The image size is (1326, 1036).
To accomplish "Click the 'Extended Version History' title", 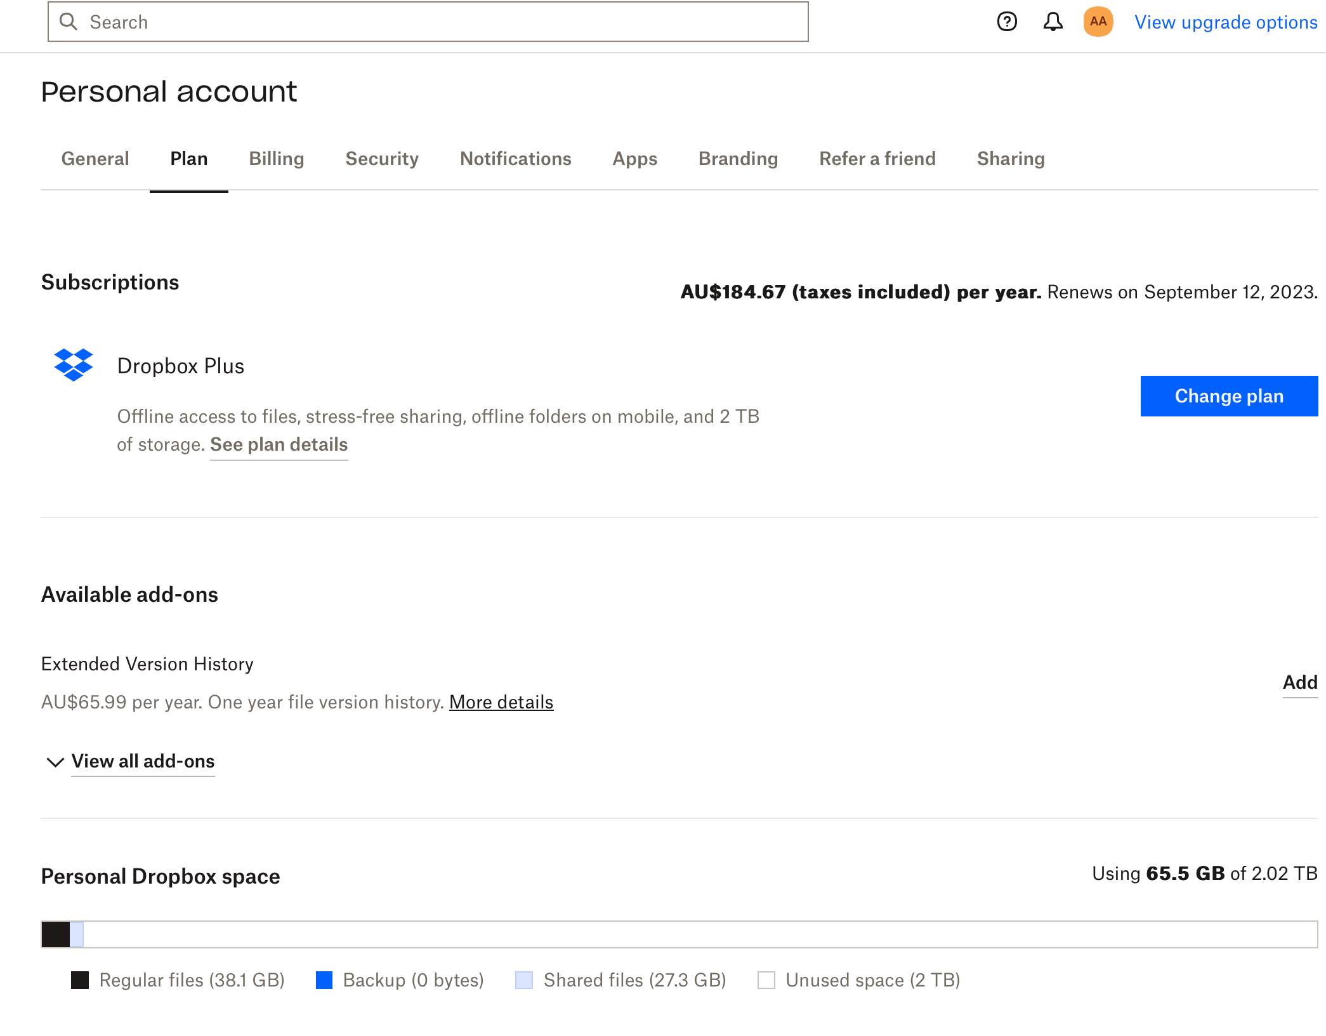I will [147, 664].
